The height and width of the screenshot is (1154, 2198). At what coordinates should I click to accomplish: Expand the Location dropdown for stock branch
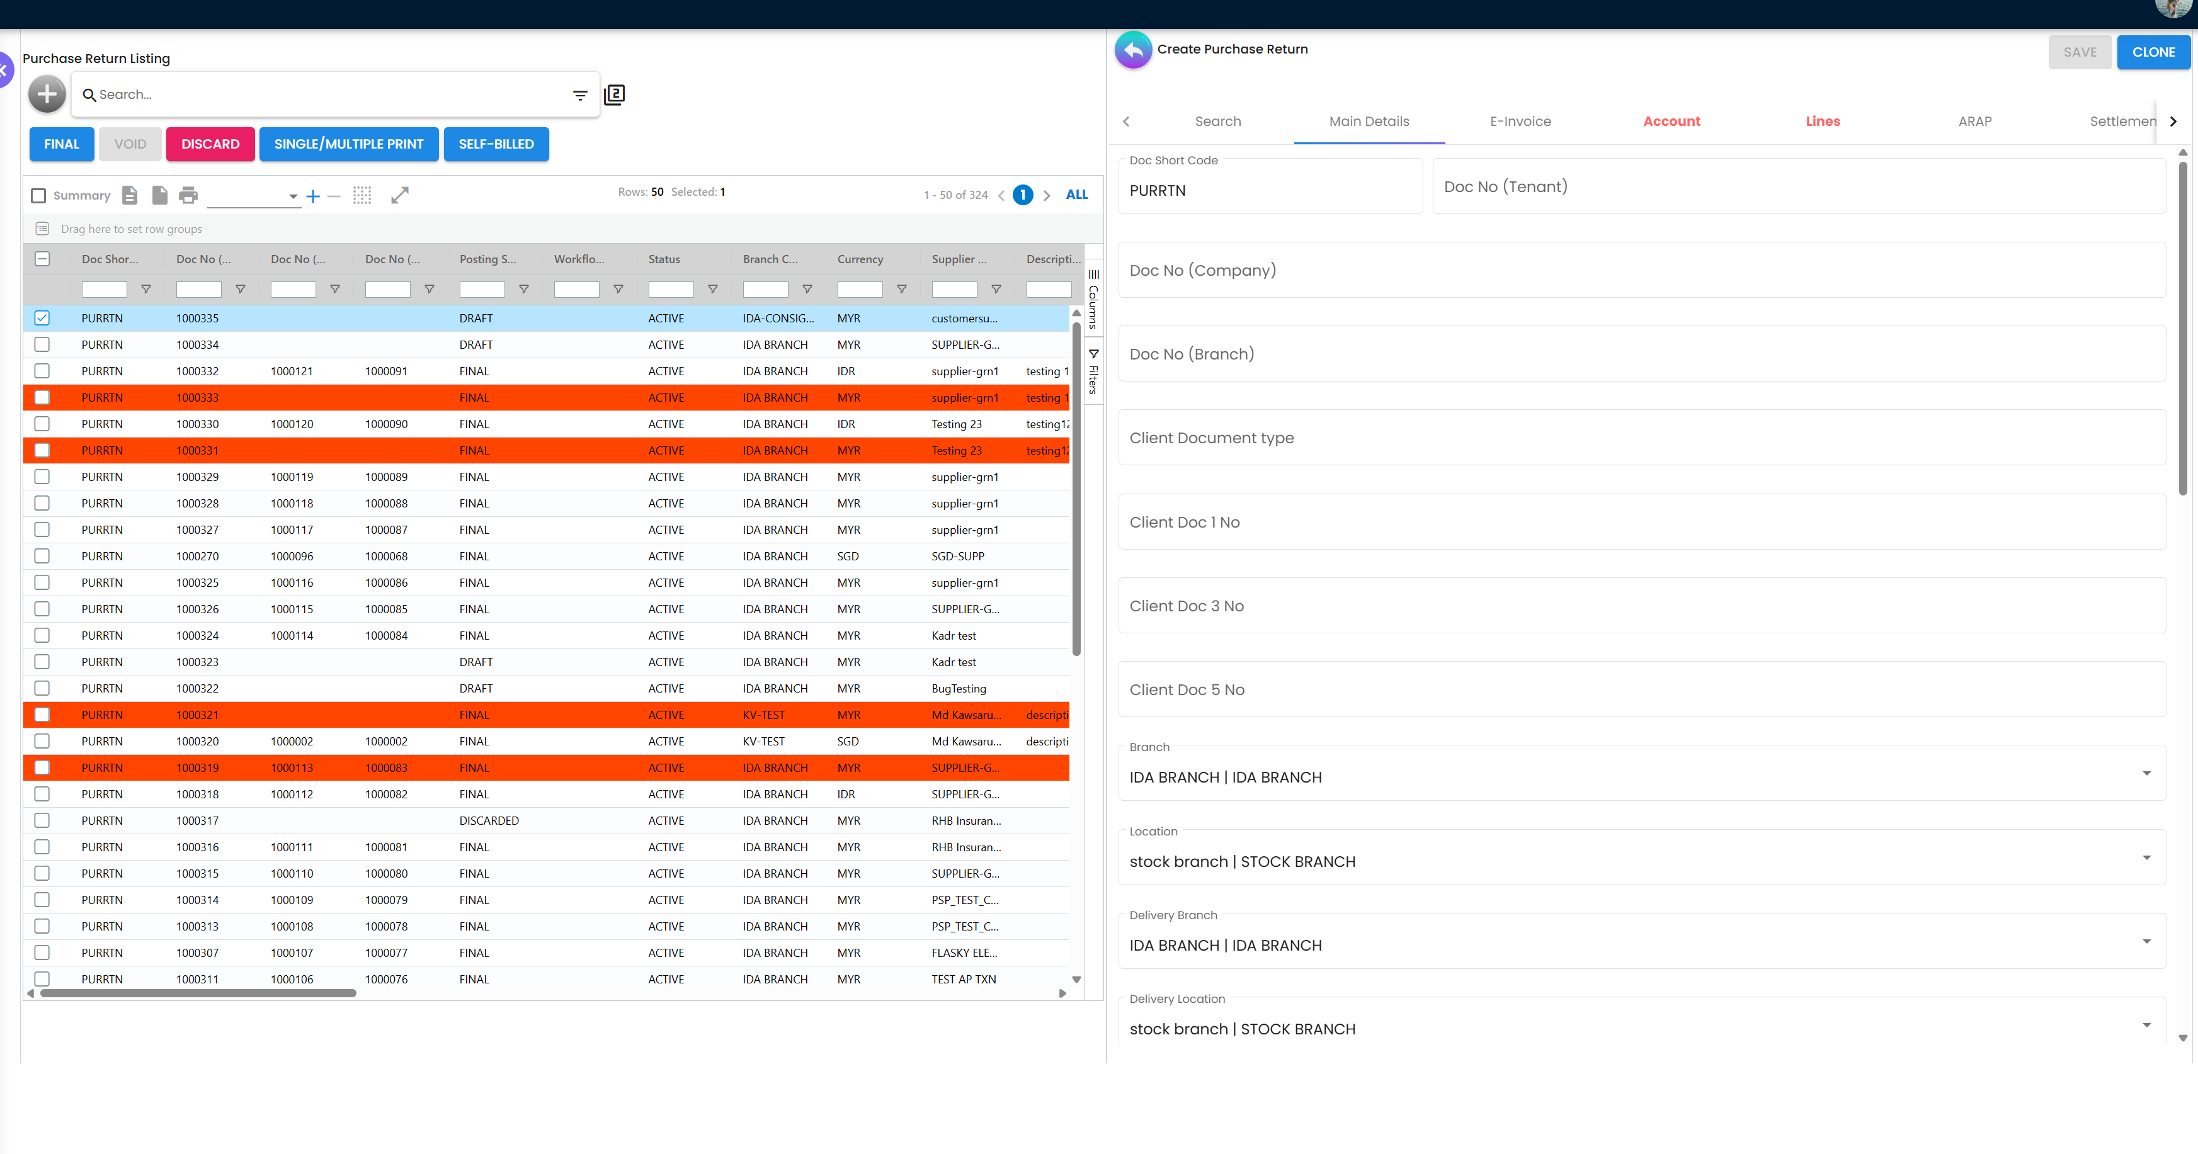[2147, 857]
